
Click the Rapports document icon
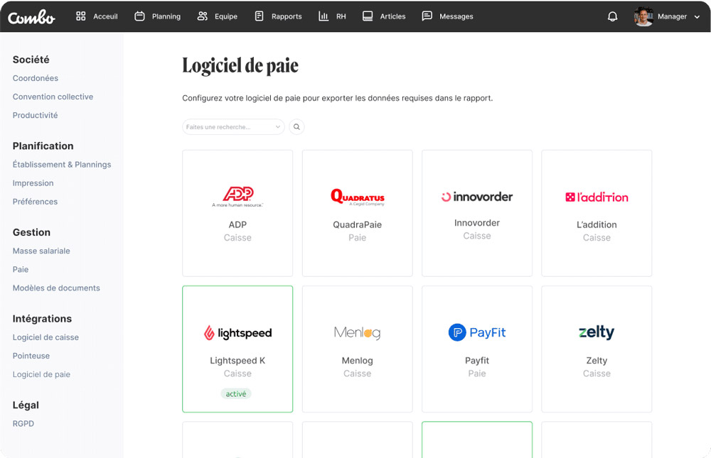[259, 16]
